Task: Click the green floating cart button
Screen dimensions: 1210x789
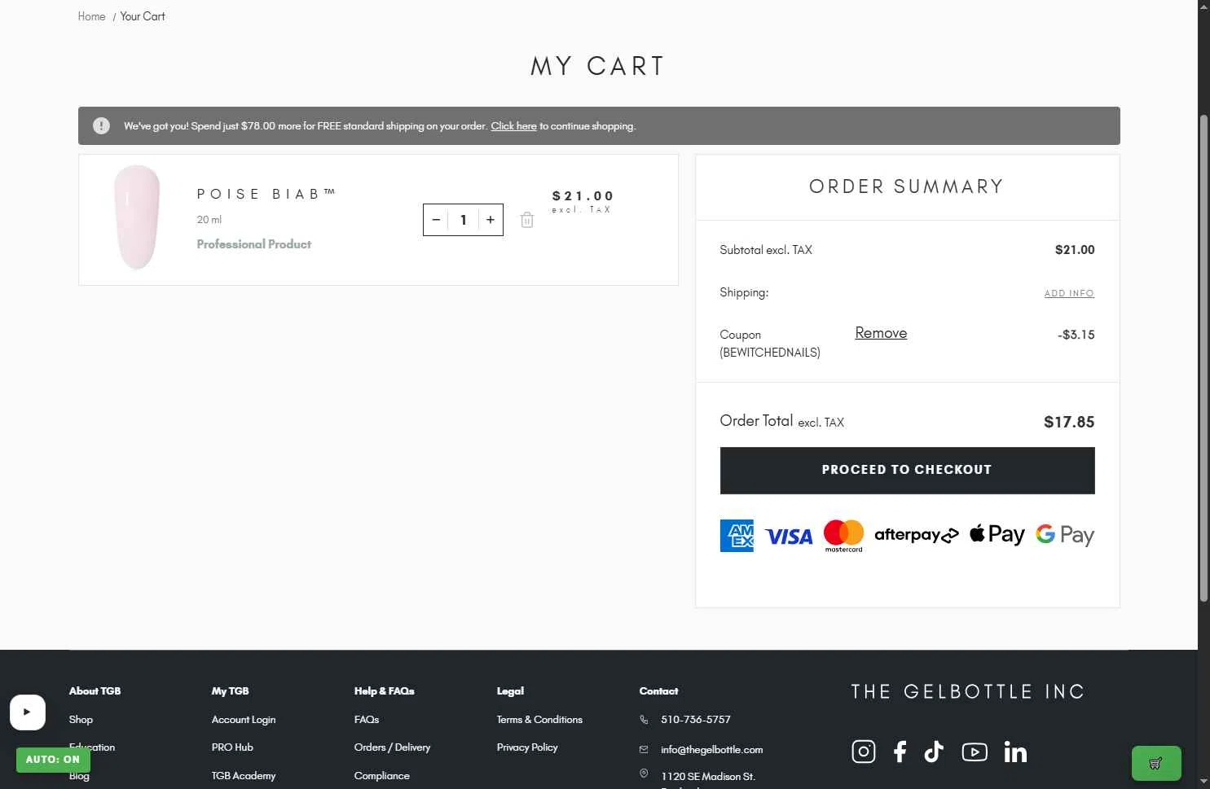Action: pyautogui.click(x=1156, y=764)
